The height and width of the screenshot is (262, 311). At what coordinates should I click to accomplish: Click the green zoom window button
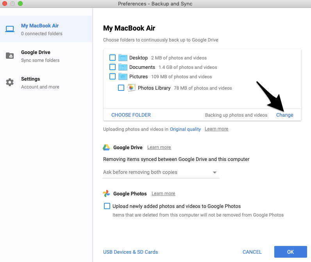[20, 4]
